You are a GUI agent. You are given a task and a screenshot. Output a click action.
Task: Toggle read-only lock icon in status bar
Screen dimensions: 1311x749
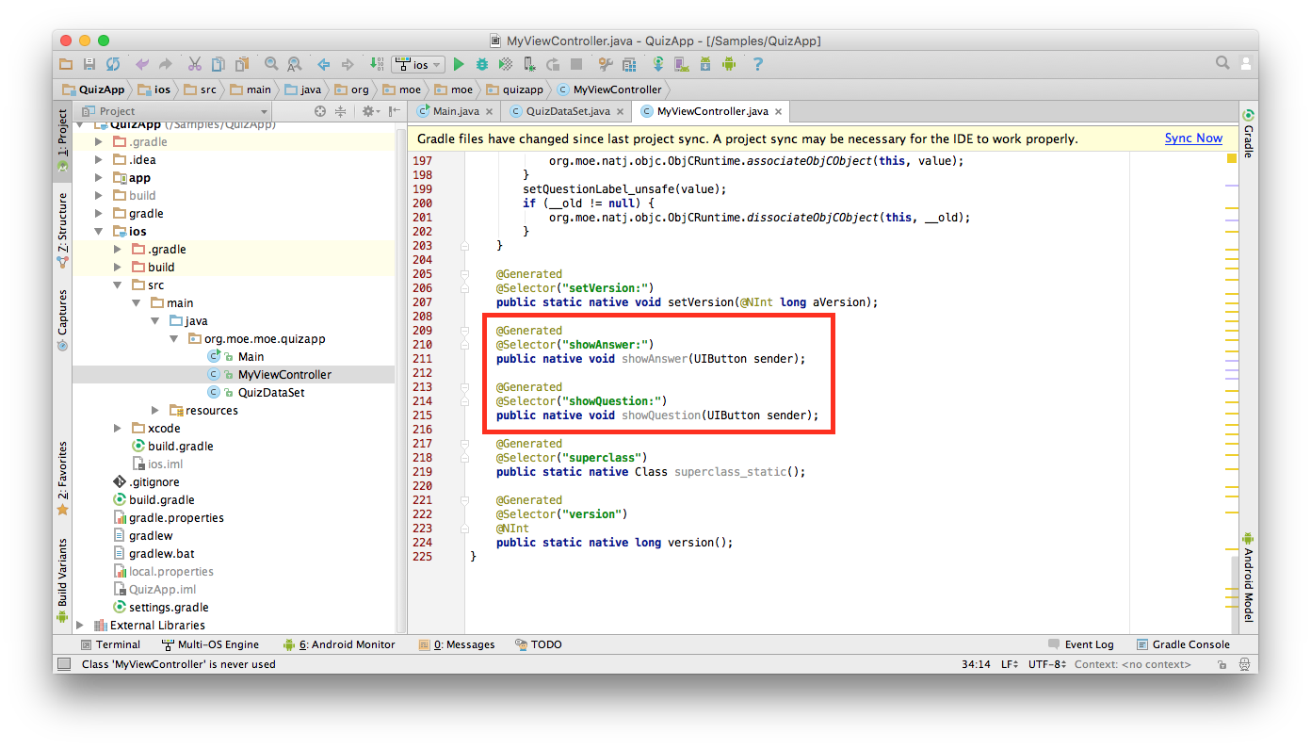point(1222,664)
